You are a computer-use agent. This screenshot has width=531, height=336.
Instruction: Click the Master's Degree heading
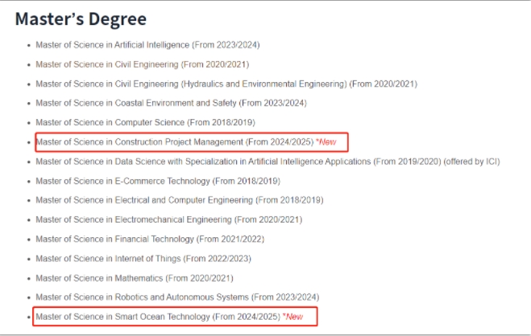[81, 18]
